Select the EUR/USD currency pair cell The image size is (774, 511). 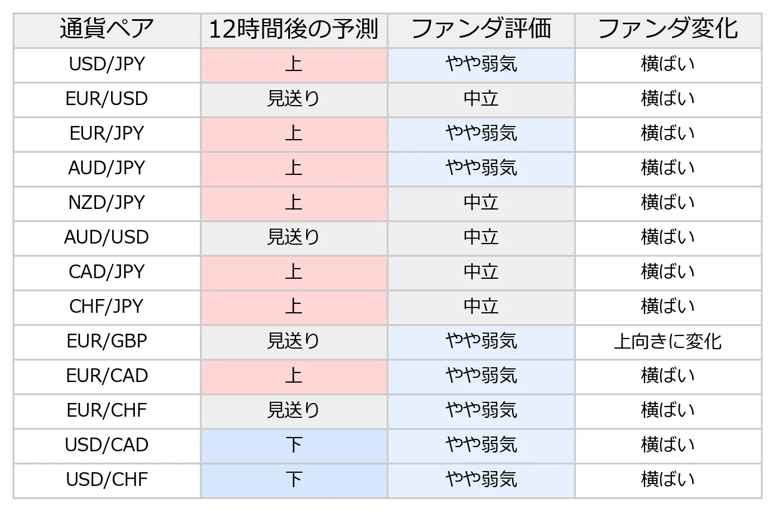click(107, 100)
